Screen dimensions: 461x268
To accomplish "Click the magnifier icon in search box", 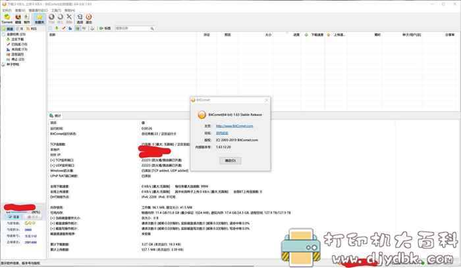I will (152, 28).
